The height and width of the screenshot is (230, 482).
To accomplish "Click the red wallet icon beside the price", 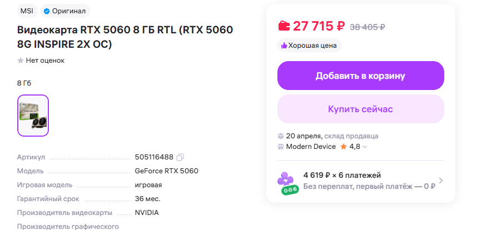I will pyautogui.click(x=284, y=26).
